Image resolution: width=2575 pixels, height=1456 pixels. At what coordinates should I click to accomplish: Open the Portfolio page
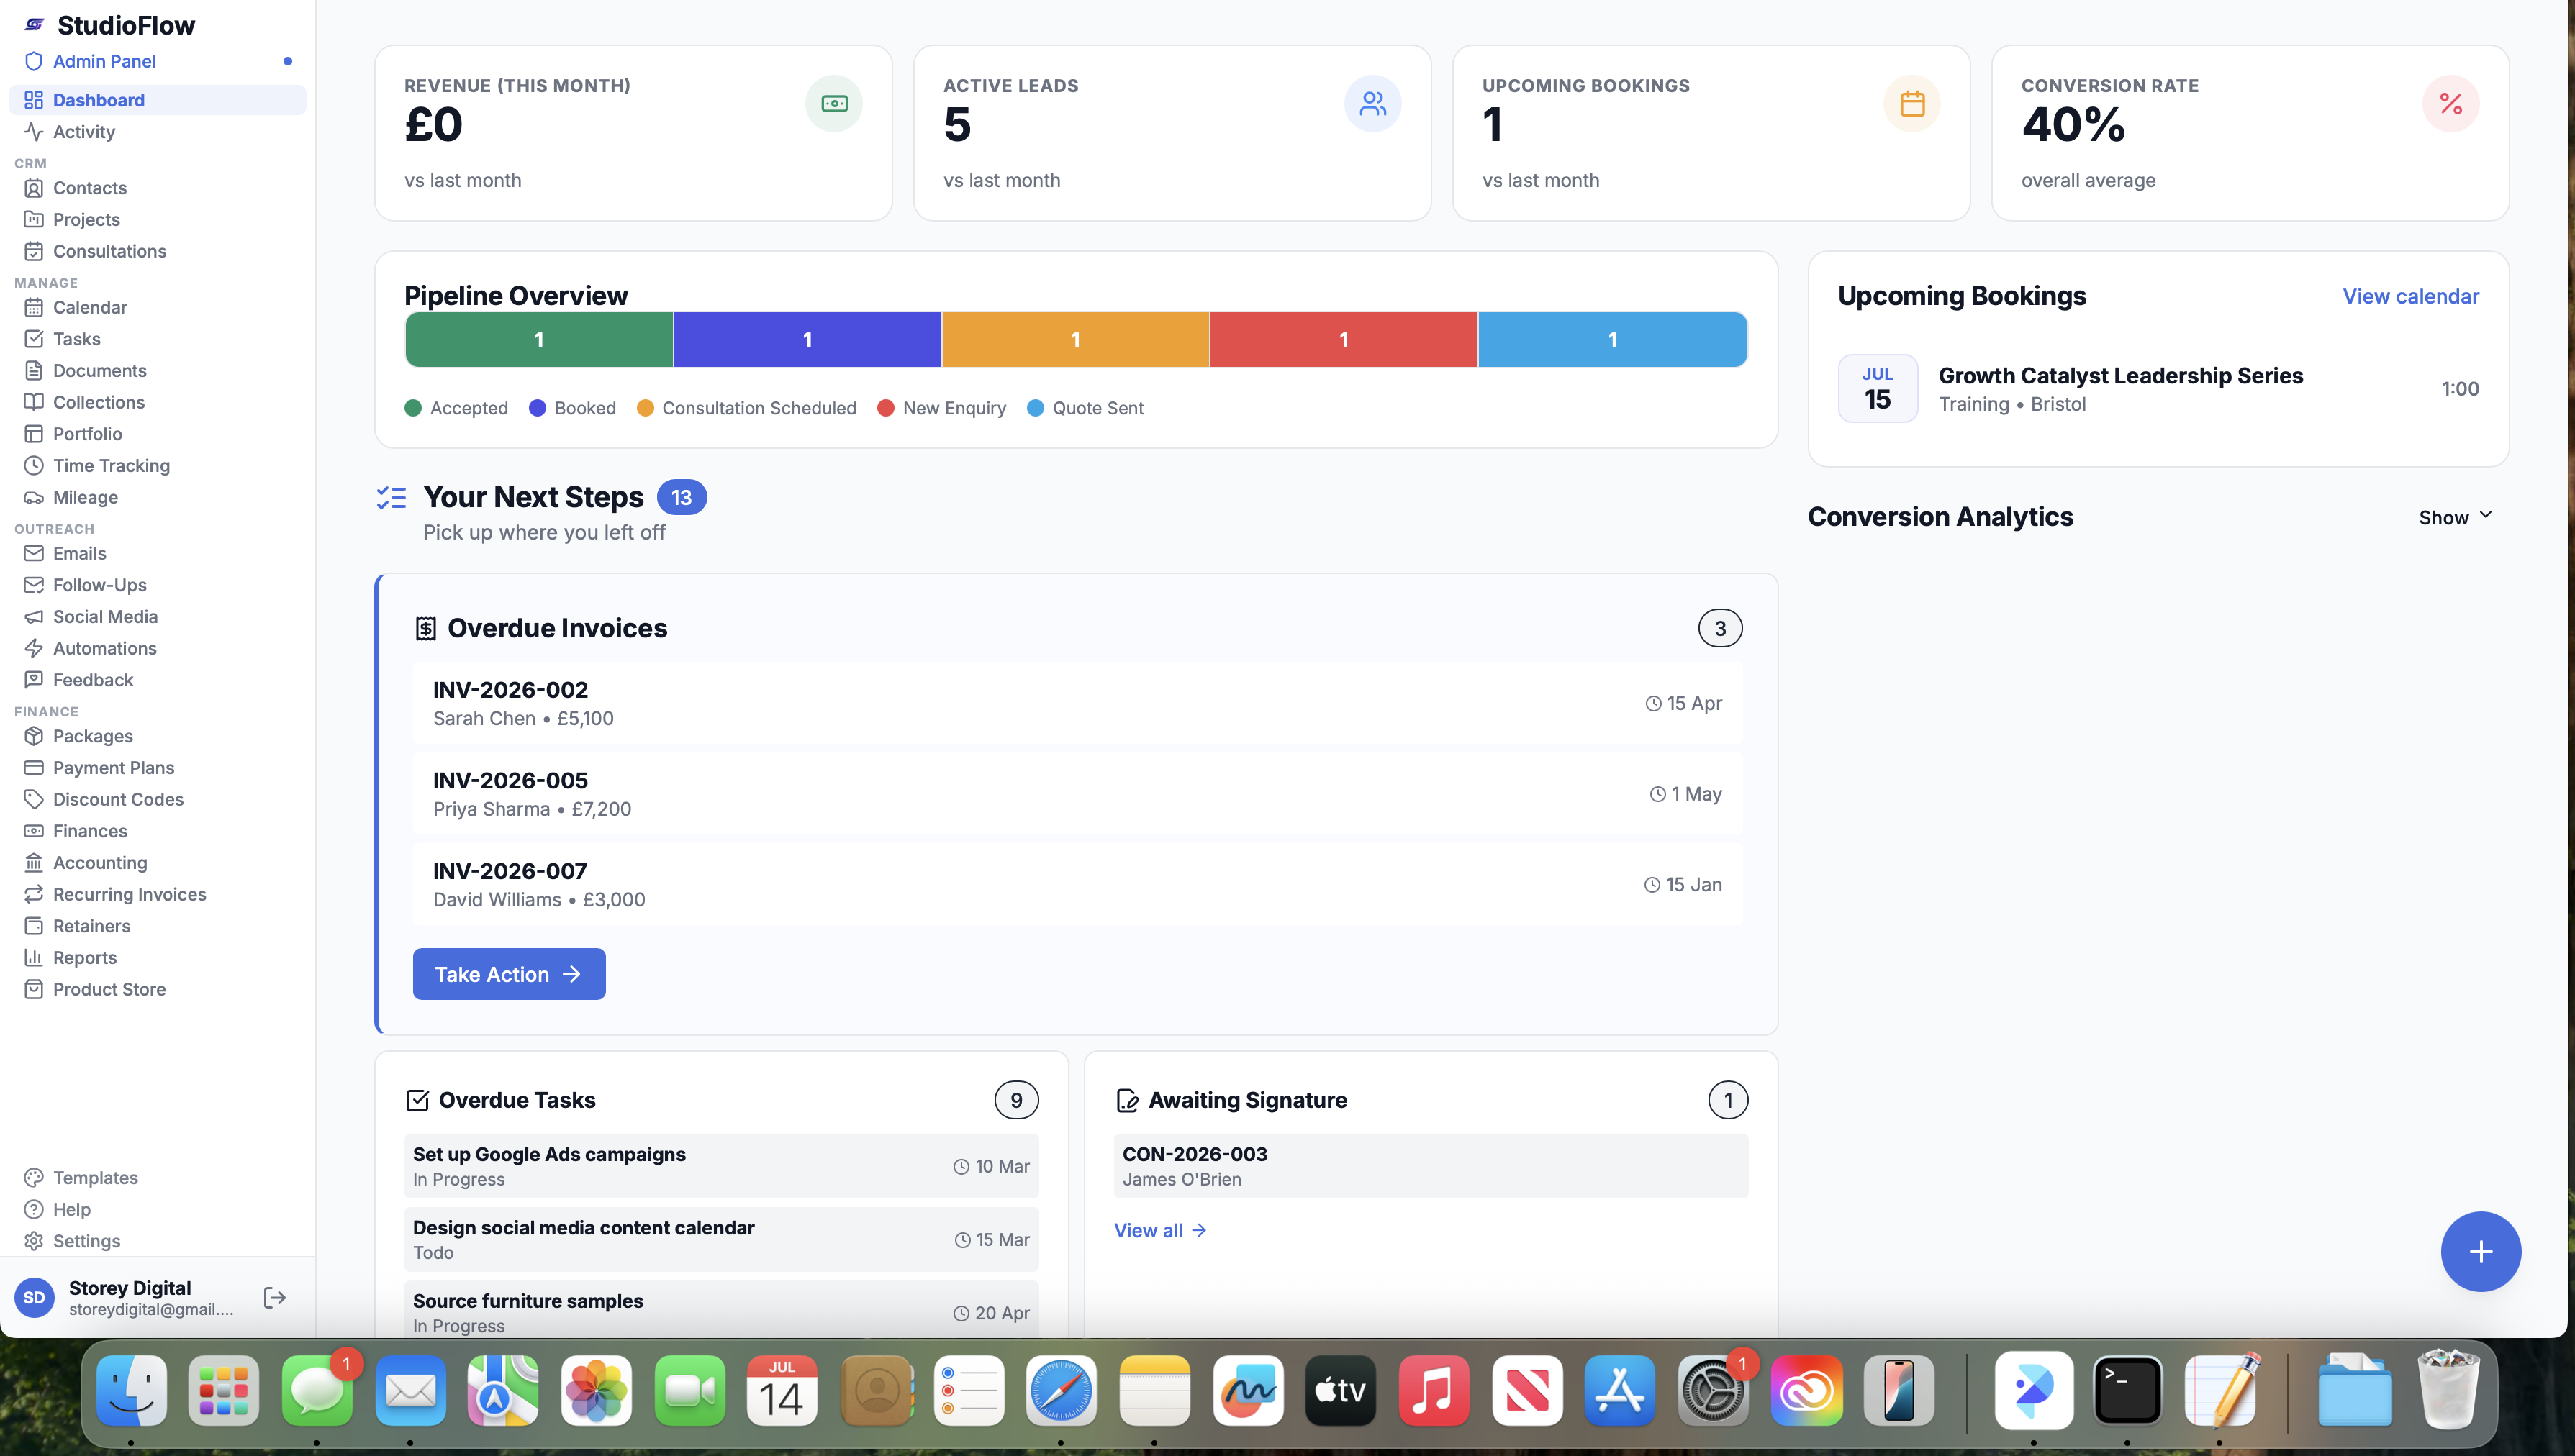click(157, 434)
